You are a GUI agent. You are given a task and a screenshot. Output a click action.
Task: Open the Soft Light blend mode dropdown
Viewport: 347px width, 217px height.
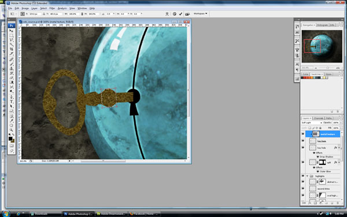point(312,123)
